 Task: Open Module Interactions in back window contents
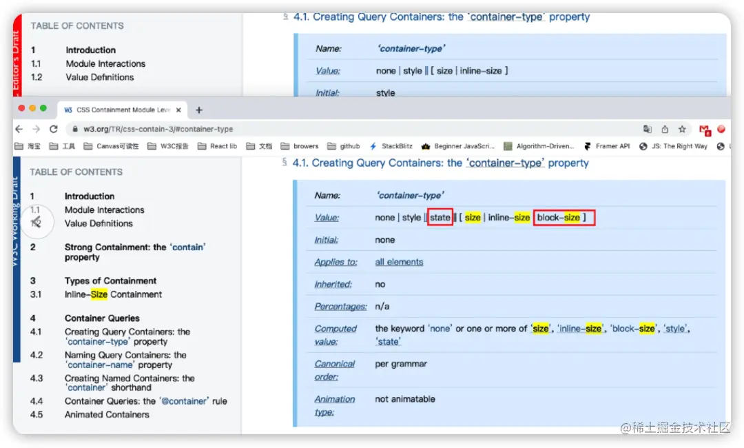[105, 63]
